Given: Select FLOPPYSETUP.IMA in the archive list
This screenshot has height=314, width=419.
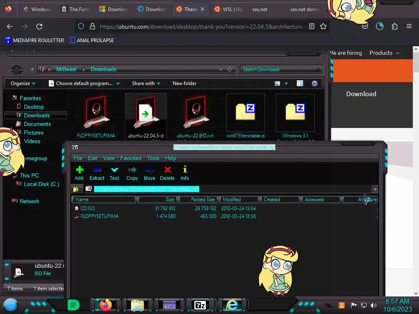Looking at the screenshot, I should [x=99, y=216].
